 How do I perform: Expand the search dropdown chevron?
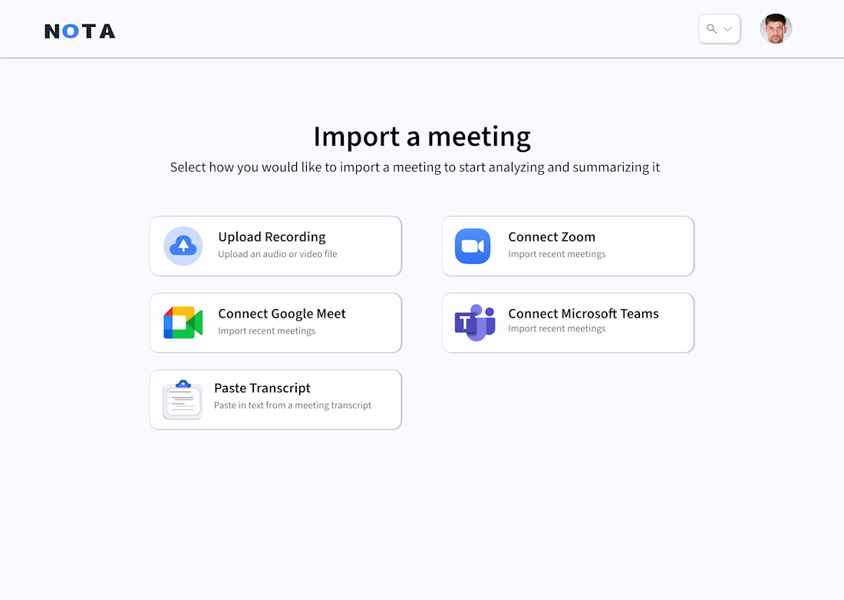[727, 29]
